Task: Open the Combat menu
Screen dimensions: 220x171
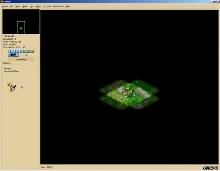Action: [x=47, y=7]
